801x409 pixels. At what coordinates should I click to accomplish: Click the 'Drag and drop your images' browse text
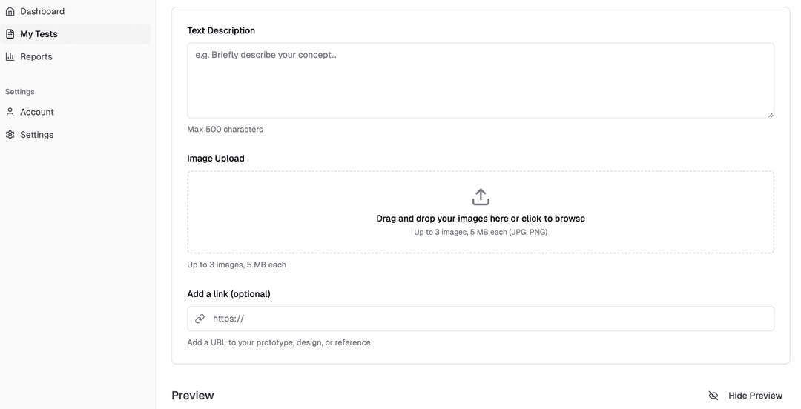coord(481,219)
